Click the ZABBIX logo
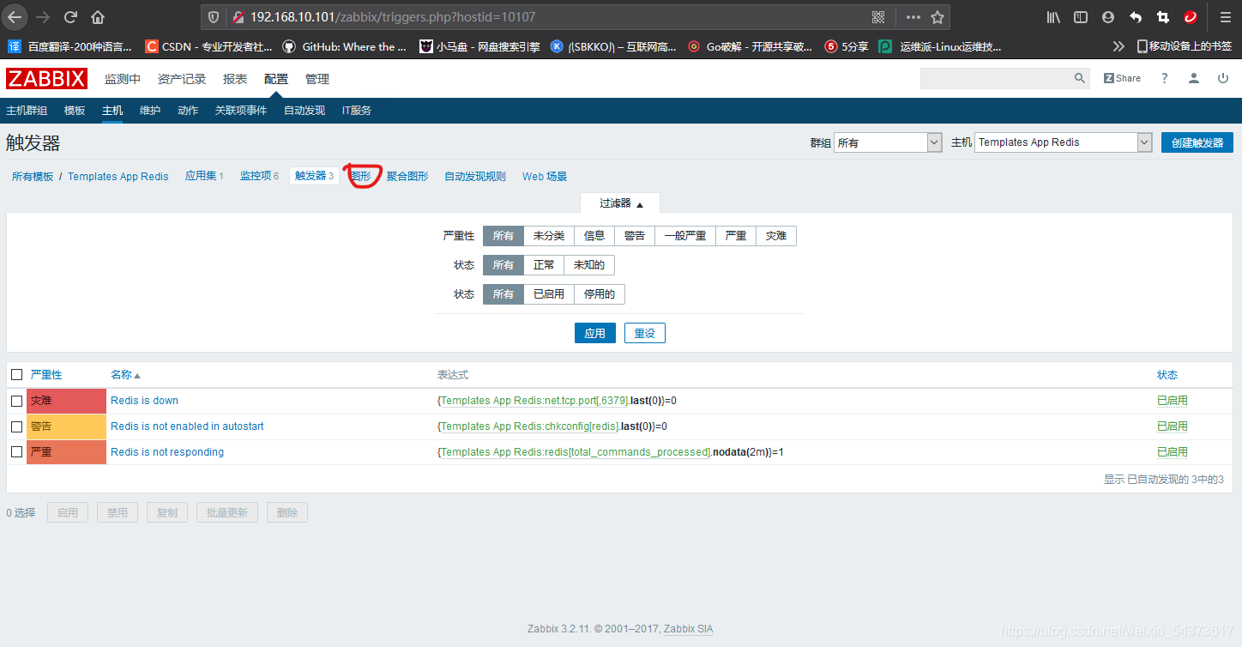The image size is (1242, 647). (46, 79)
